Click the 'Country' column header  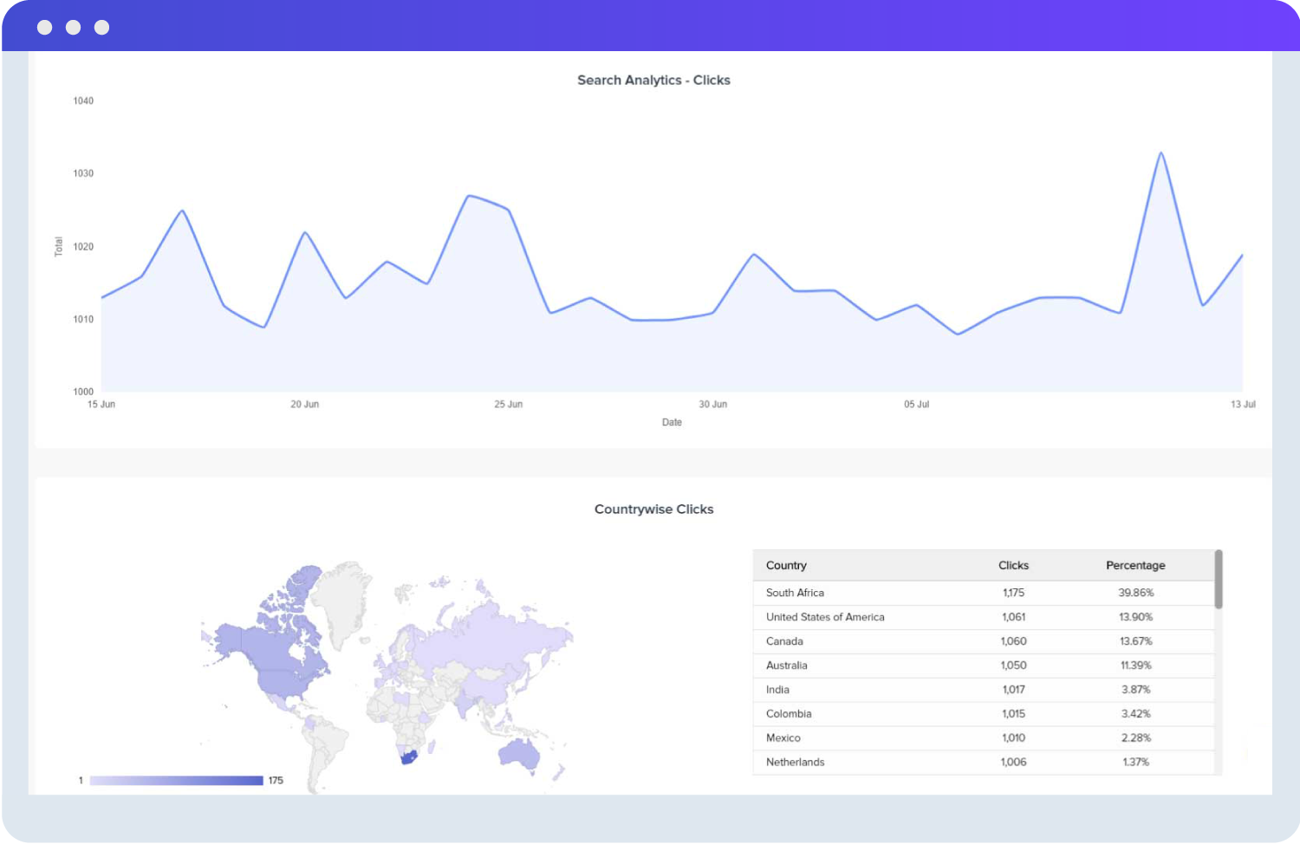786,565
